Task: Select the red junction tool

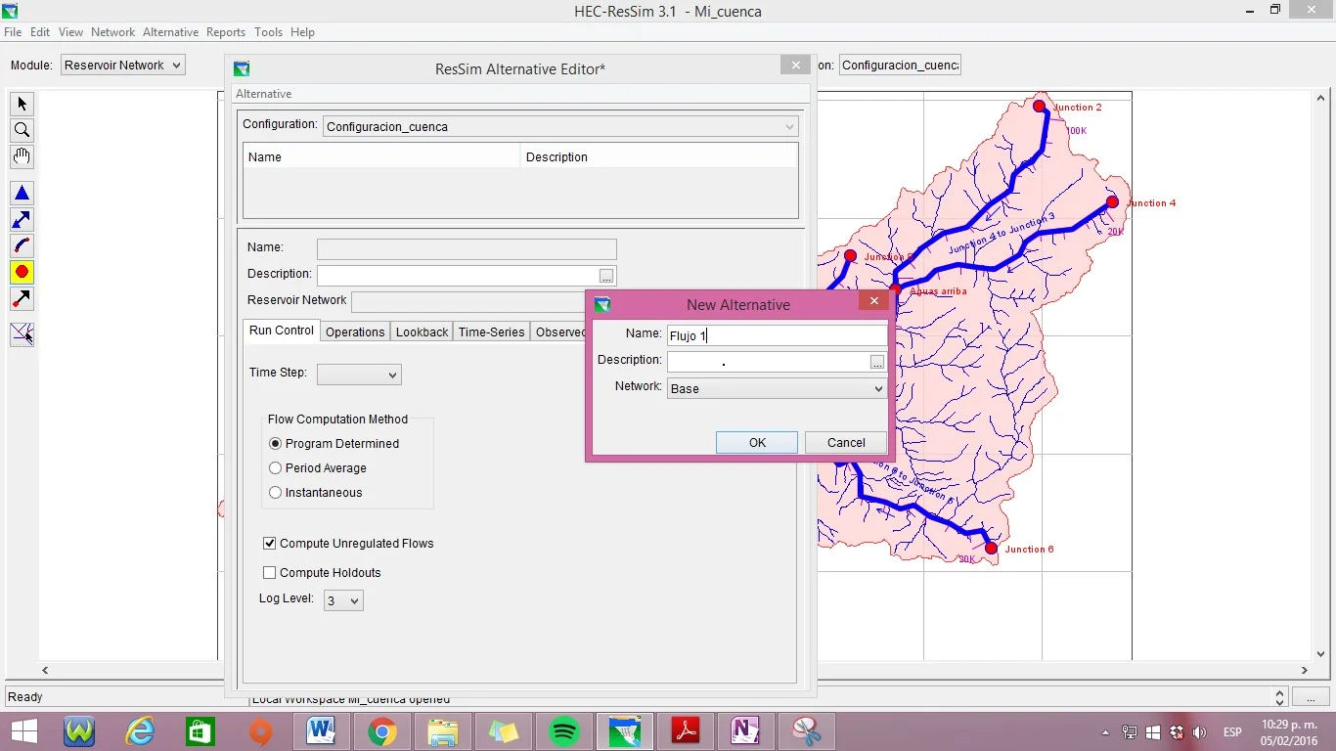Action: [22, 272]
